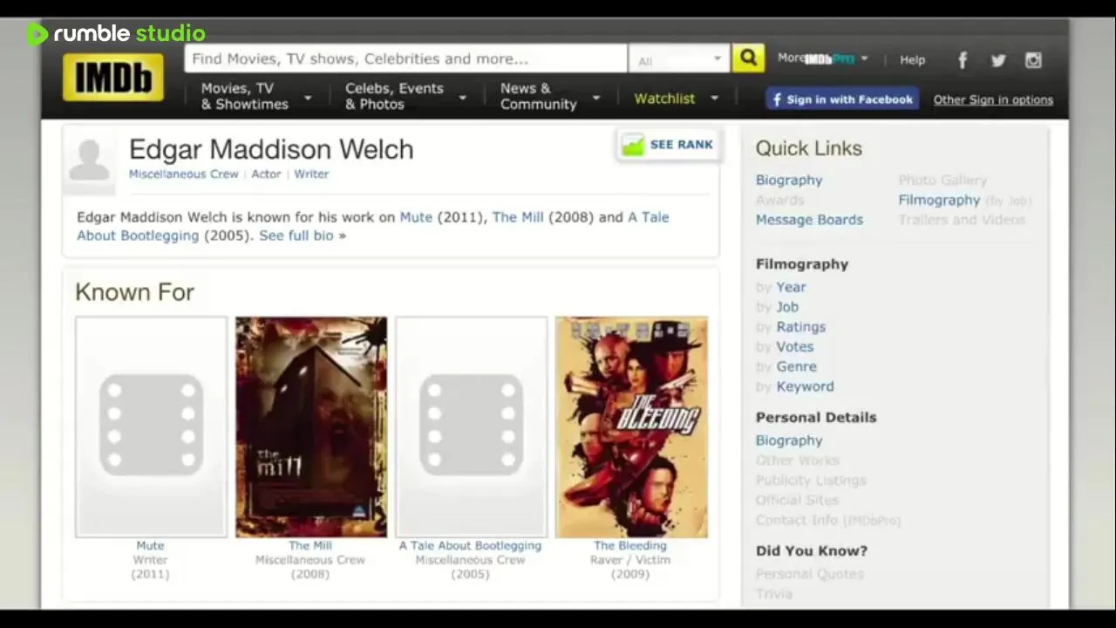Open the Watchlist menu
The image size is (1116, 628).
(676, 99)
